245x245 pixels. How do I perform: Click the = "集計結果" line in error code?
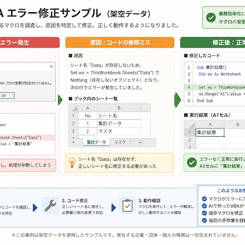tap(16, 144)
